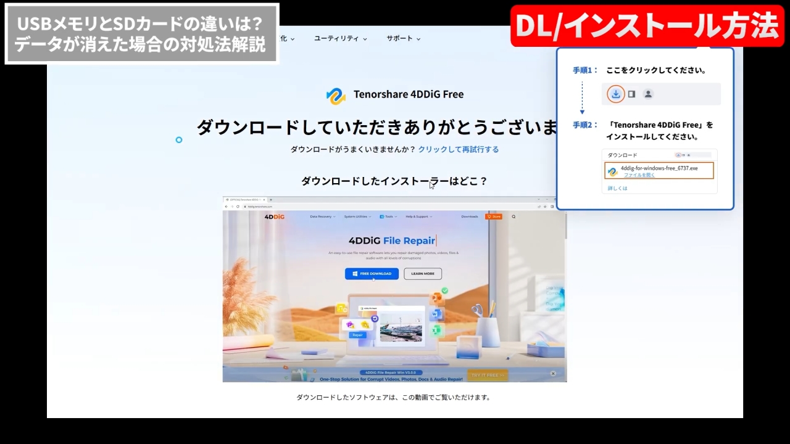
Task: Click the circled download icon in step 1
Action: pyautogui.click(x=615, y=94)
